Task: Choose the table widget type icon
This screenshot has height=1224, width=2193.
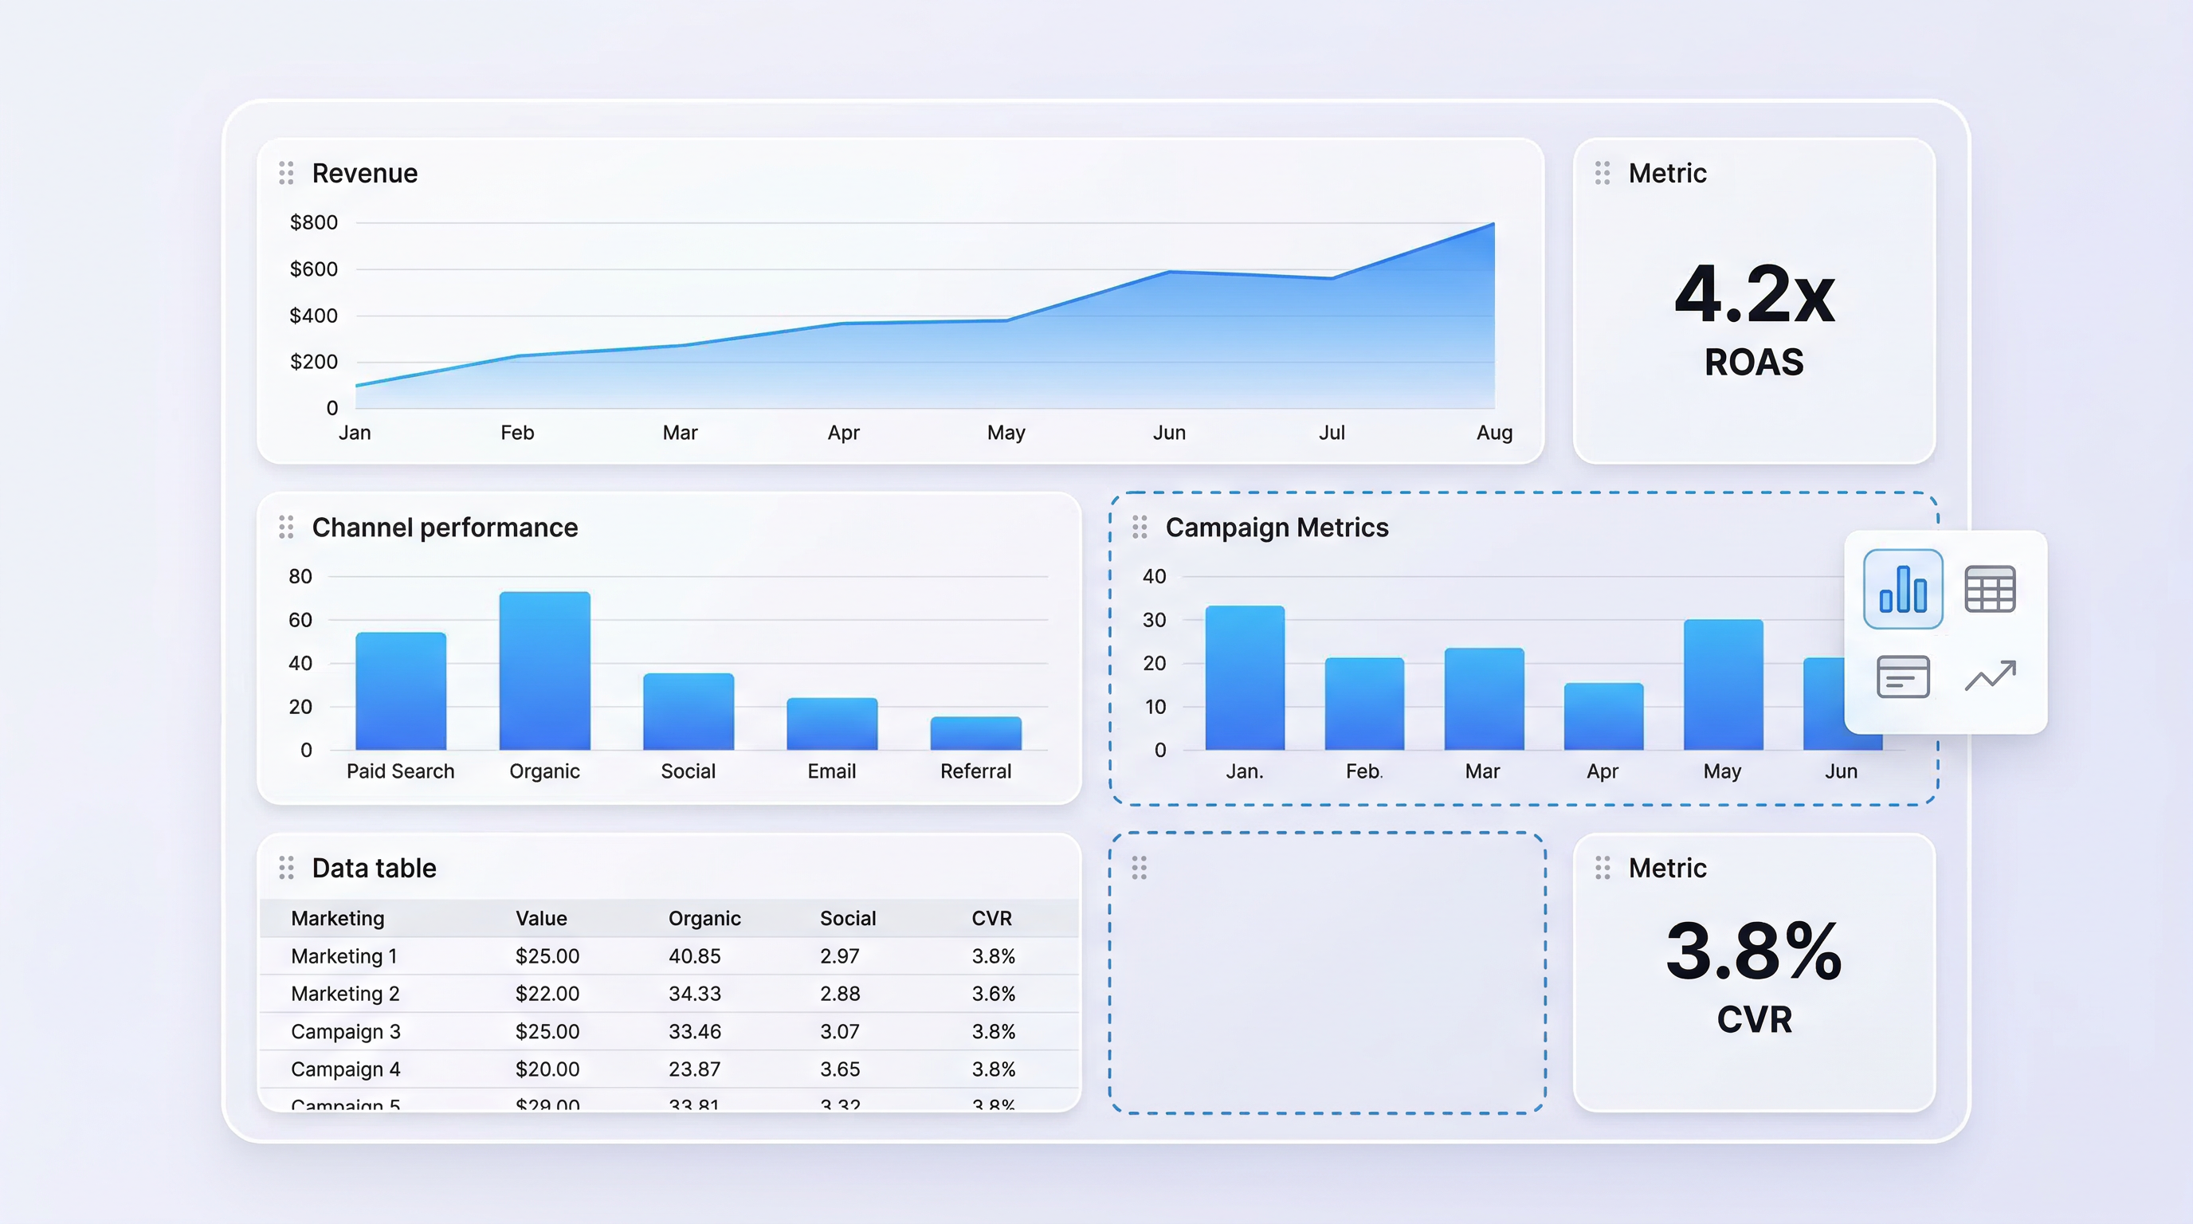Action: tap(1990, 589)
